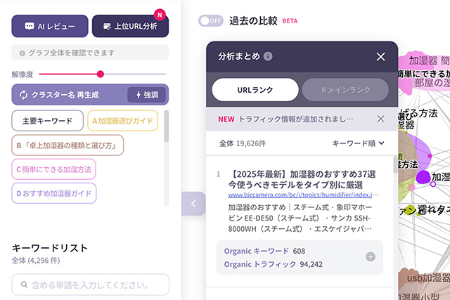450x300 pixels.
Task: Collapse the side panel with left chevron
Action: coord(193,204)
